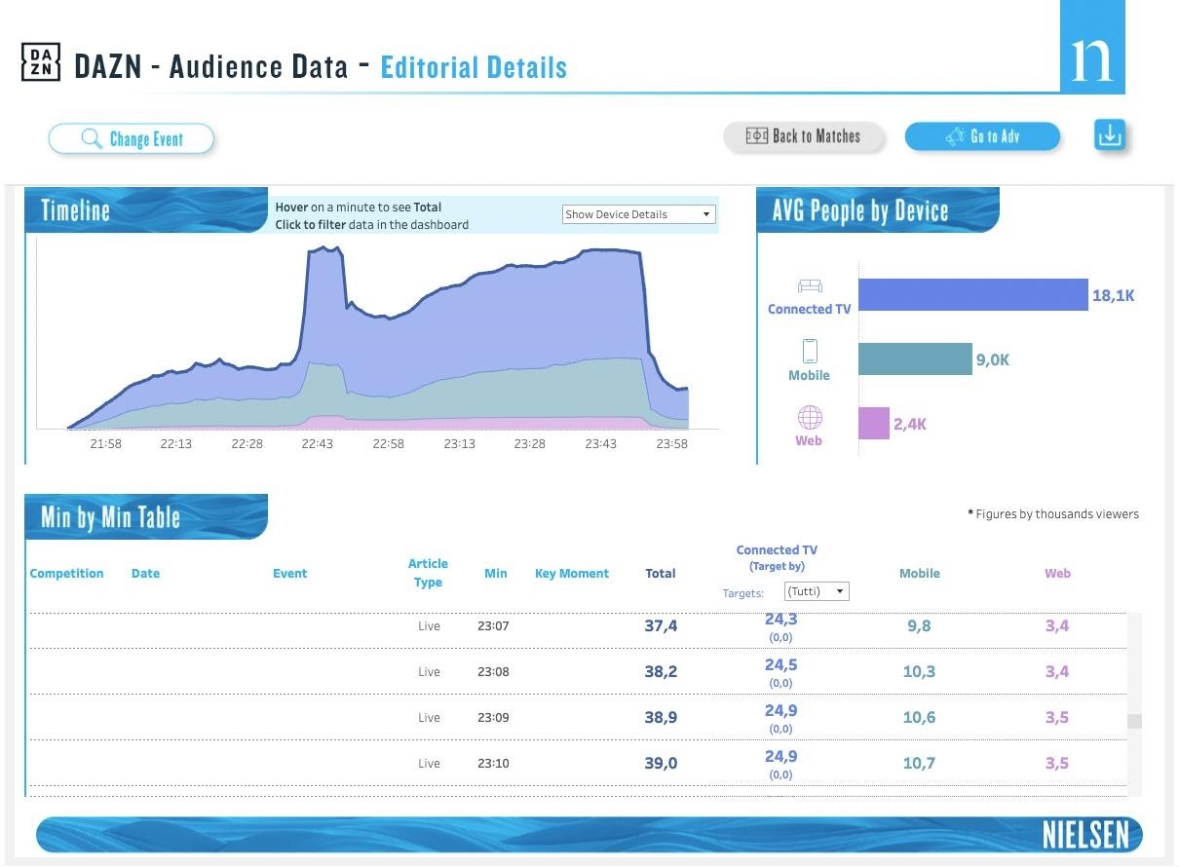
Task: Click the table's vertical scrollbar thumb
Action: (1134, 721)
